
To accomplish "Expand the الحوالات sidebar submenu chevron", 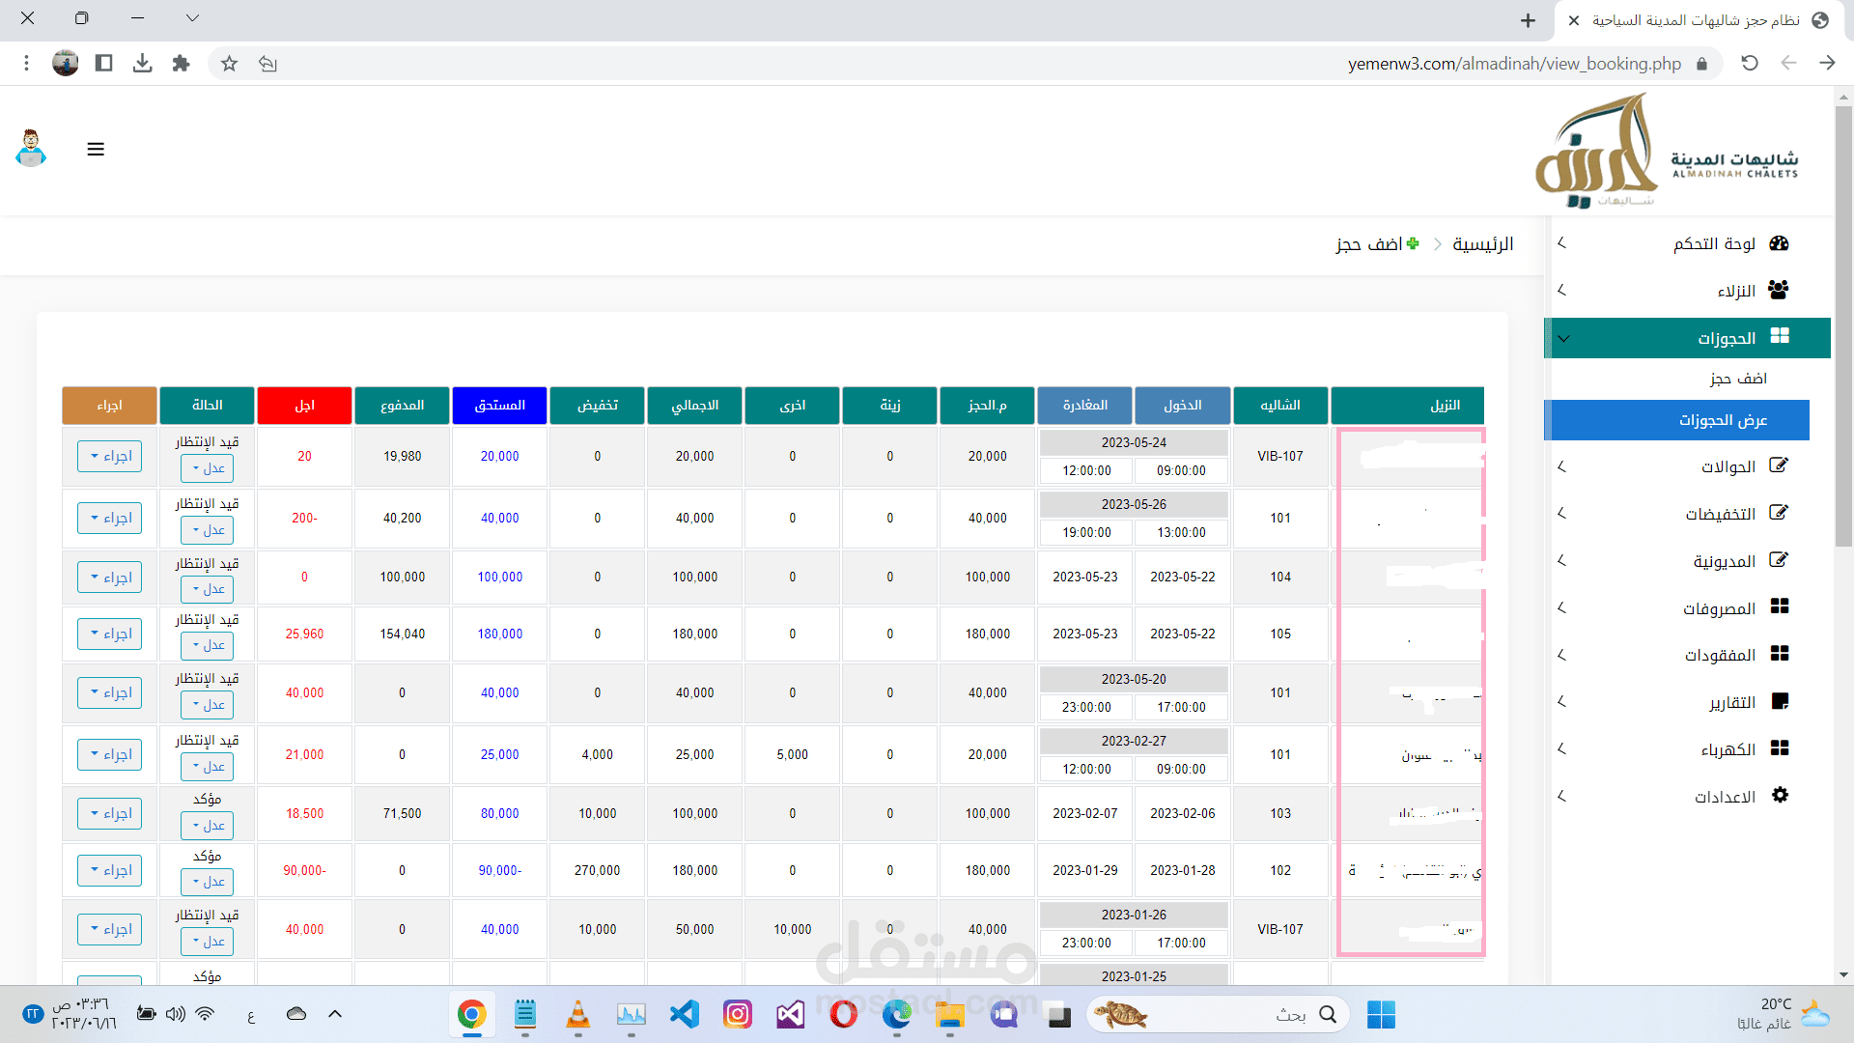I will coord(1561,467).
